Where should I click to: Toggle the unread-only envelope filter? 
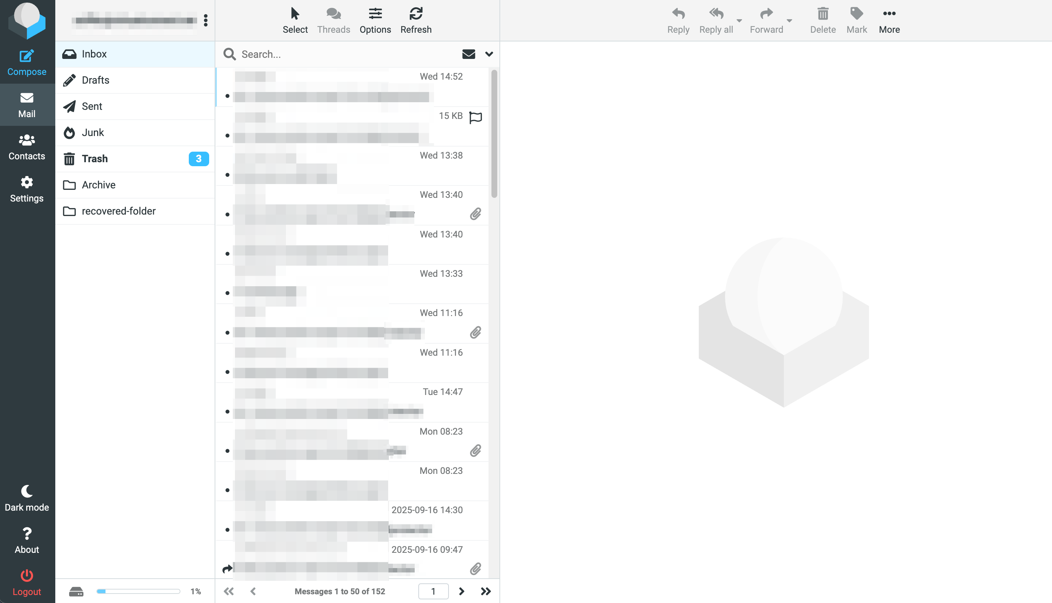click(x=469, y=54)
